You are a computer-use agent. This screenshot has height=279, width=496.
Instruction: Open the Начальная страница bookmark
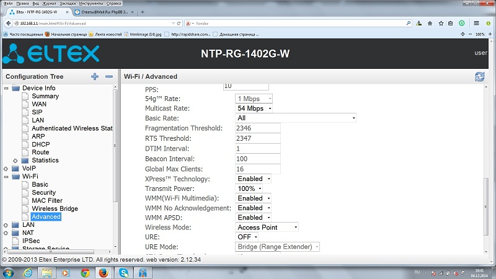pos(66,34)
